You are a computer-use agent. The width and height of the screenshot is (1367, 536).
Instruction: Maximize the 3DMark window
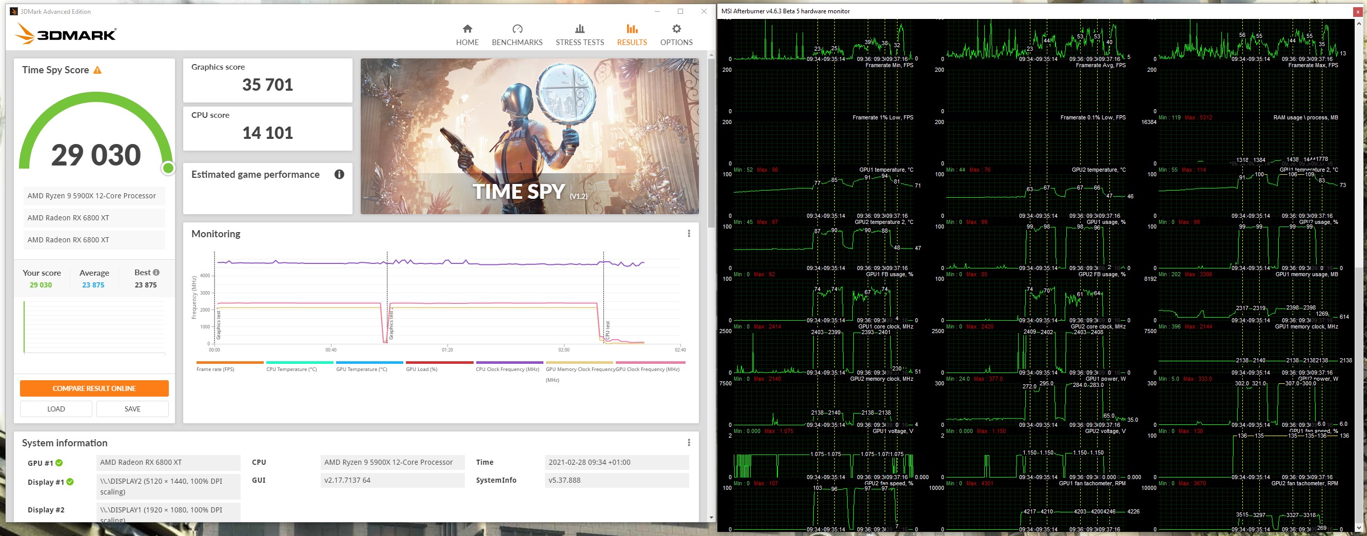[680, 11]
